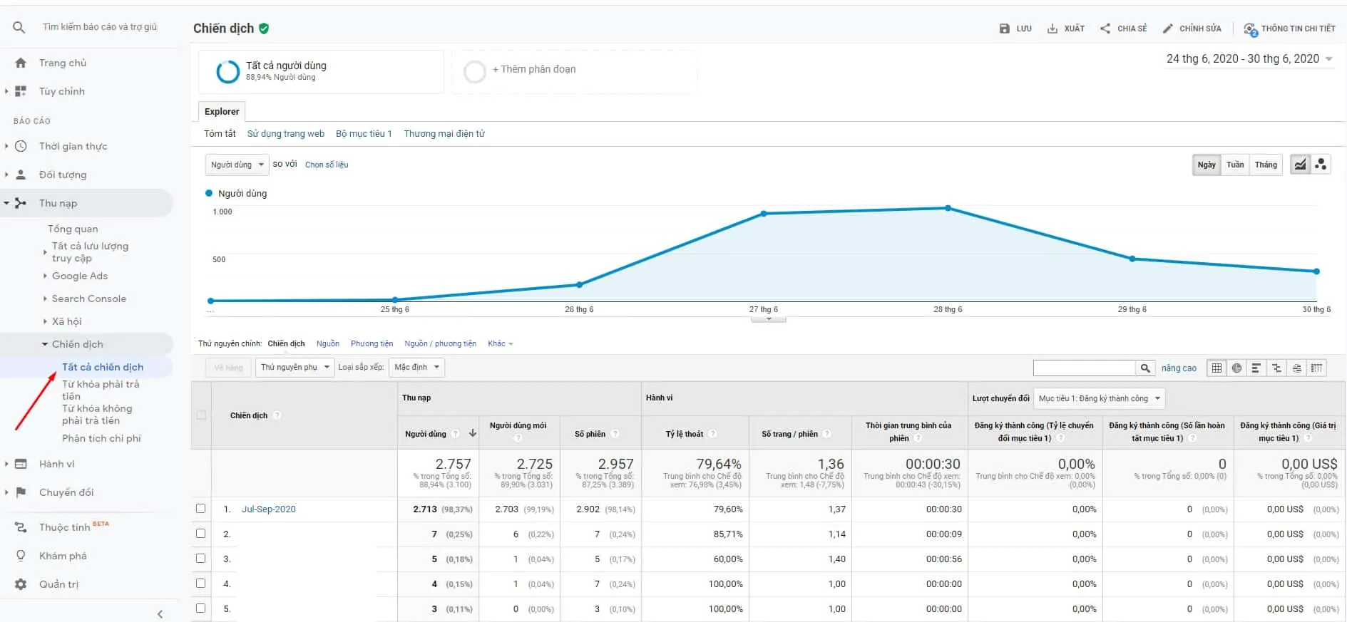Click the CHỈNH SỬA pencil icon
Image resolution: width=1347 pixels, height=622 pixels.
(x=1167, y=28)
